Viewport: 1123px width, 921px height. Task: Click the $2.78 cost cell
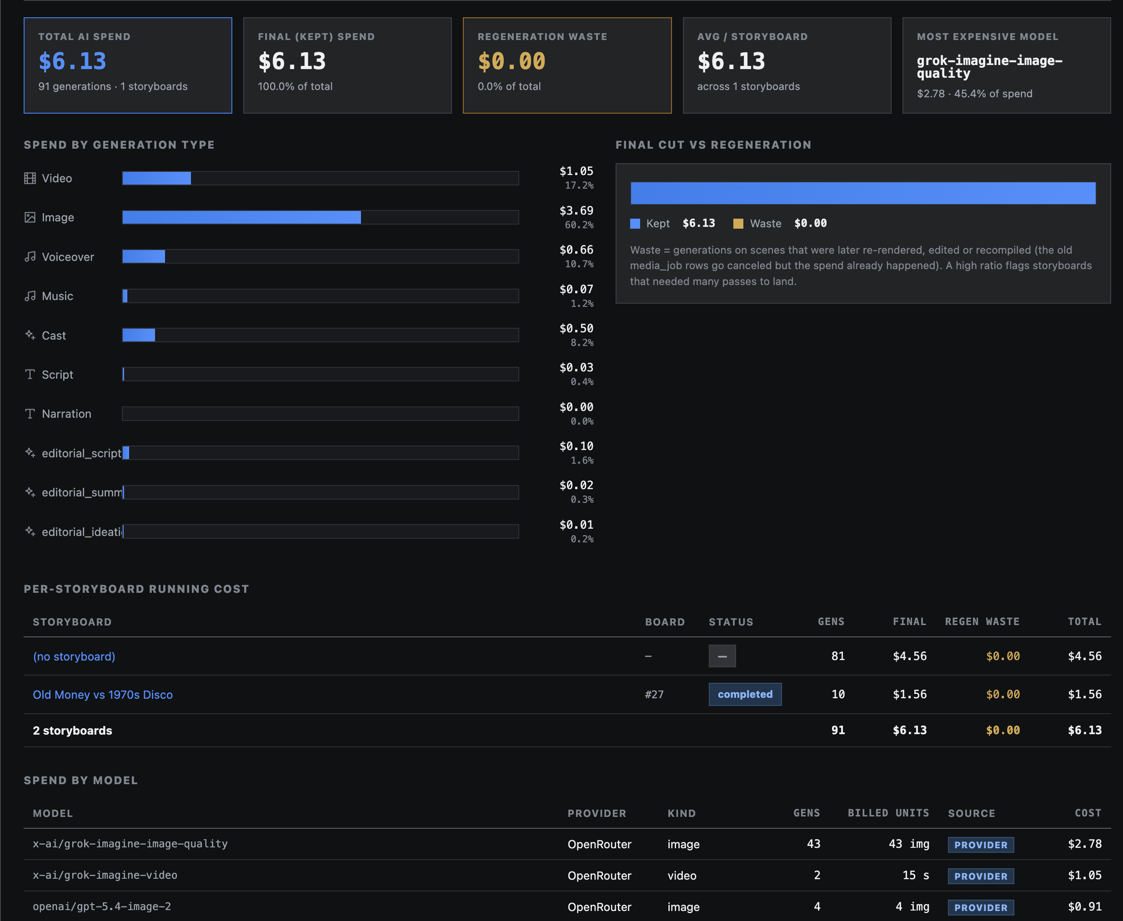[x=1084, y=844]
